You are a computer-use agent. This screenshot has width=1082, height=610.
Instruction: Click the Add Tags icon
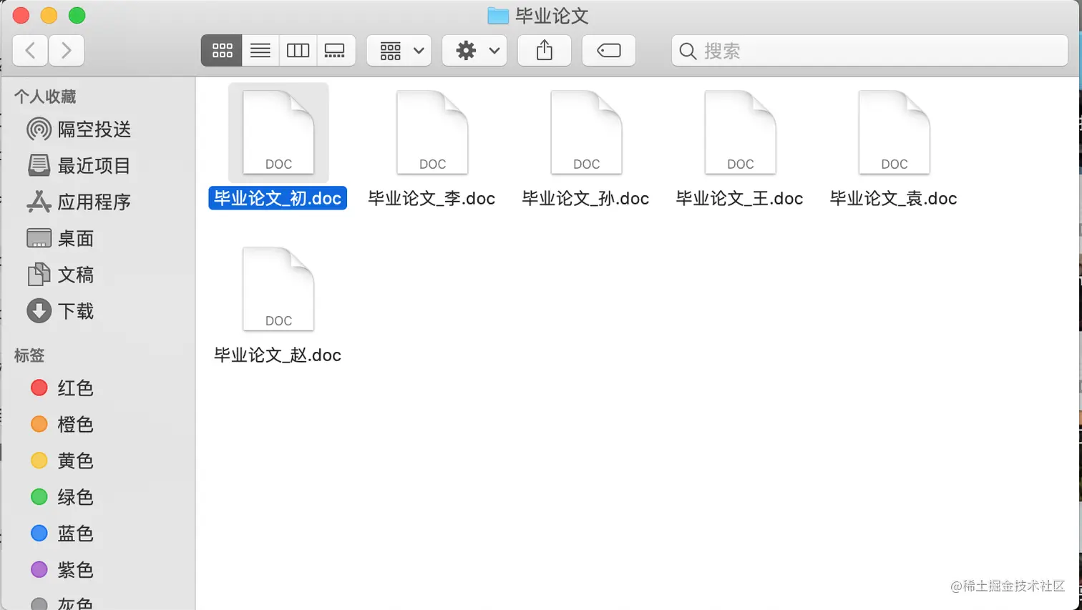608,50
